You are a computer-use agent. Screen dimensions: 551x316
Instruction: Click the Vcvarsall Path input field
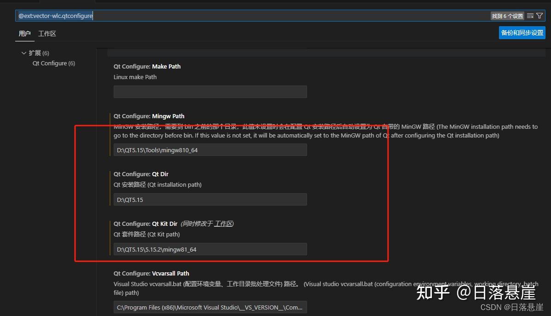(210, 307)
